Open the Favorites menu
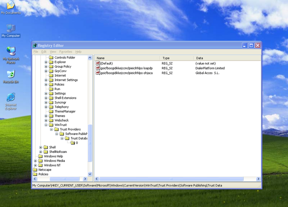This screenshot has height=207, width=288. click(66, 52)
